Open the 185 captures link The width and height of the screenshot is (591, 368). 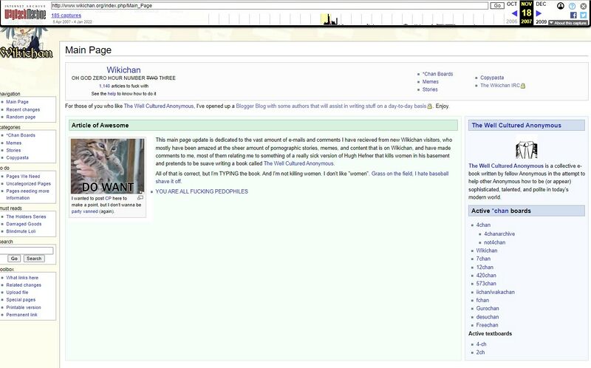[x=66, y=16]
